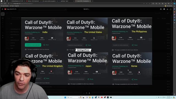Close the AnTuTu Benchmark tab
Viewport: 176px width, 99px height.
tap(41, 1)
